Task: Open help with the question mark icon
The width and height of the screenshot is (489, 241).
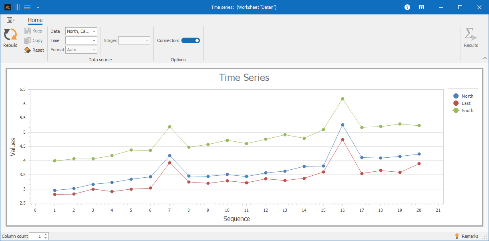Action: pyautogui.click(x=407, y=7)
